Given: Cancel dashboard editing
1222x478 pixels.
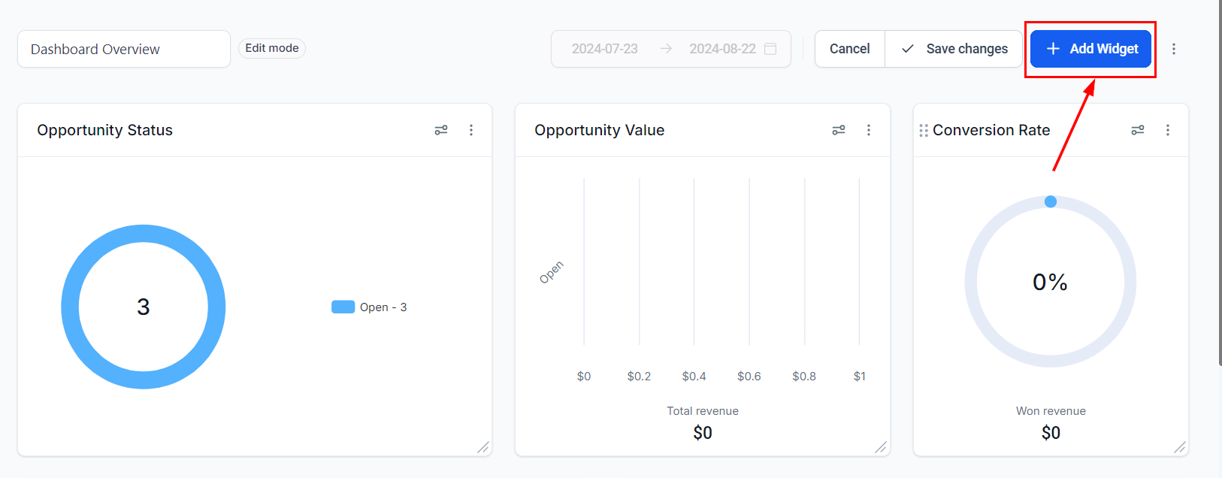Looking at the screenshot, I should (x=850, y=49).
